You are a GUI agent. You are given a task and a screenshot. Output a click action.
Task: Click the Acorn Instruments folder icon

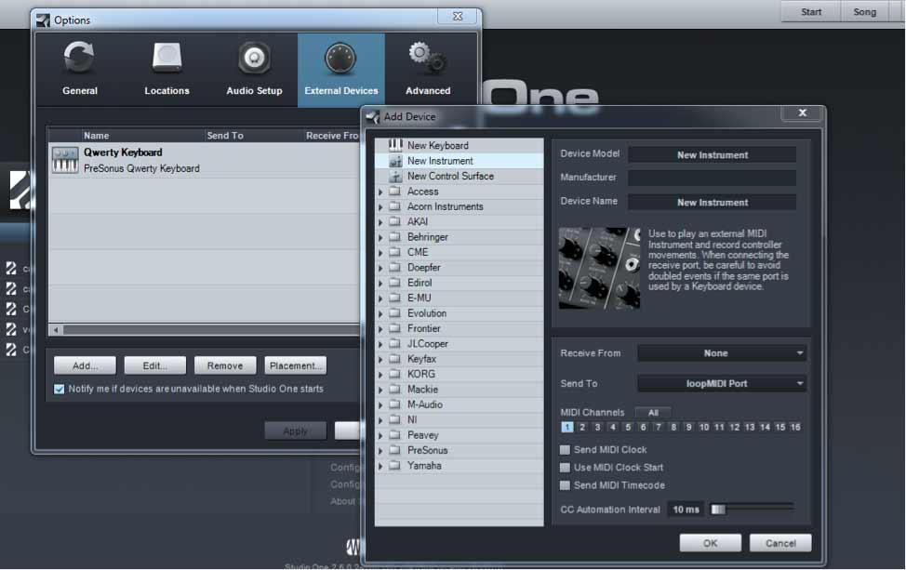pyautogui.click(x=395, y=206)
